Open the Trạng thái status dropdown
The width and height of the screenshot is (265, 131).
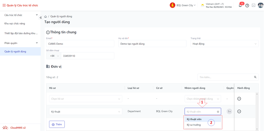(x=224, y=44)
